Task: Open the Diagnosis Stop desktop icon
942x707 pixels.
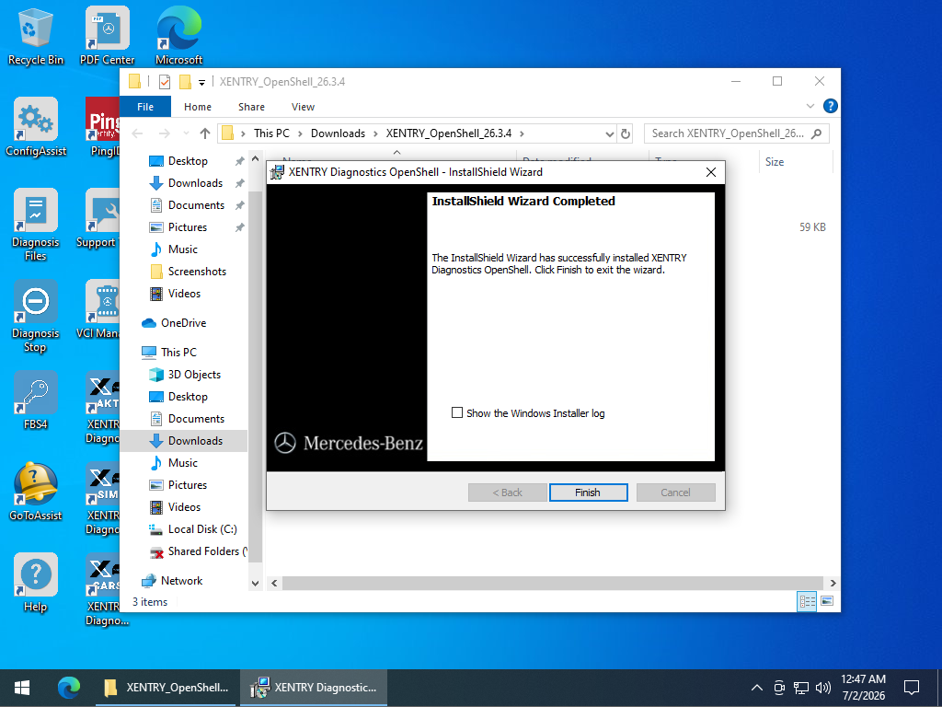Action: click(36, 317)
